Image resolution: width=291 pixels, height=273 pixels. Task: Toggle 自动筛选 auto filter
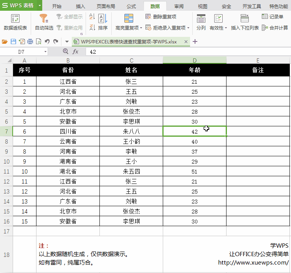click(44, 22)
